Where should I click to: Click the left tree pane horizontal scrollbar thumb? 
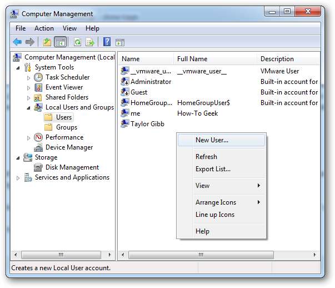coord(61,255)
